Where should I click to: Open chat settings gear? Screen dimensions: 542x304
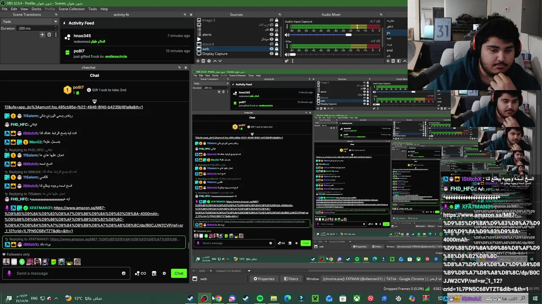click(x=164, y=273)
